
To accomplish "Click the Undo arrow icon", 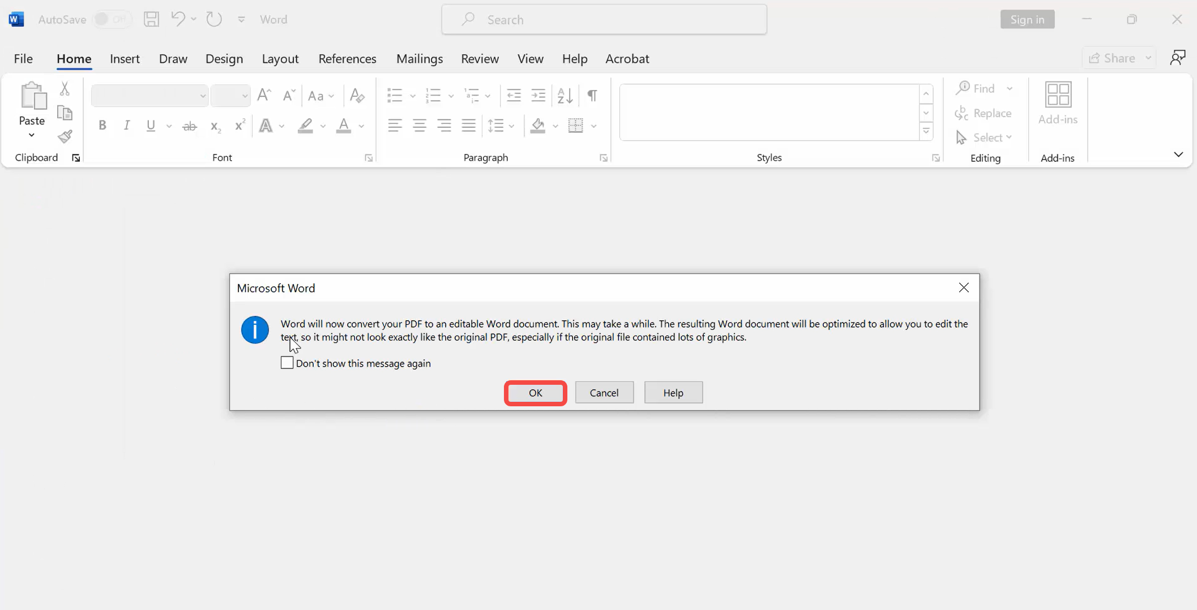I will point(178,19).
